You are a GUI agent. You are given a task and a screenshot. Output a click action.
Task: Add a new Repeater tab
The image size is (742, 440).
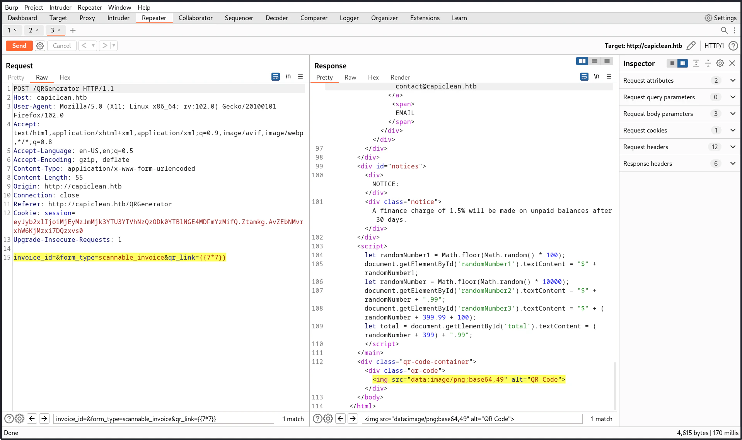(73, 30)
